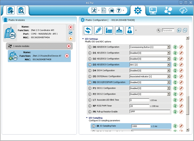
Task: Remove the Coordinator API module
Action: (x=70, y=27)
